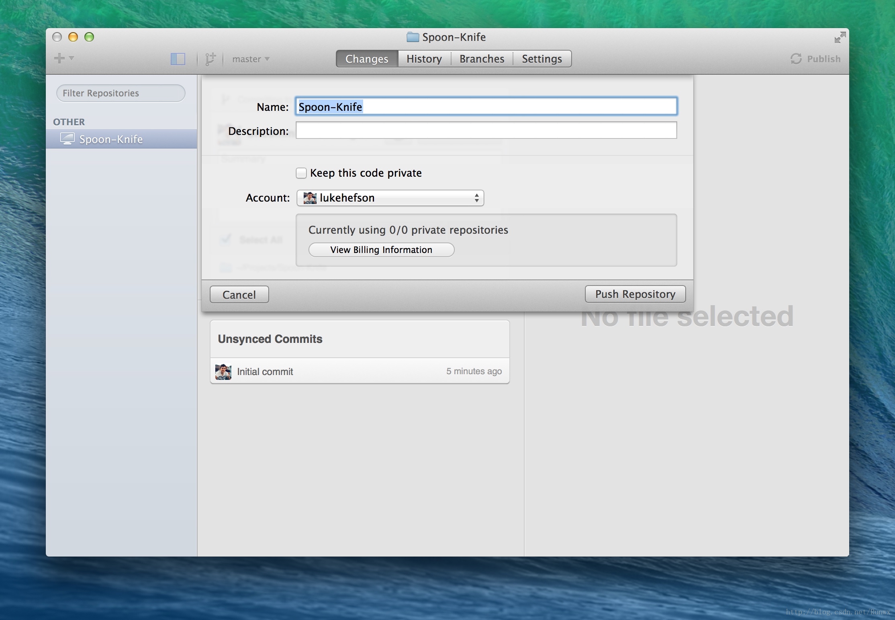895x620 pixels.
Task: Click the Cancel button
Action: 239,295
